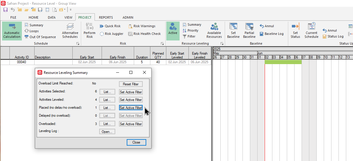The image size is (353, 161).
Task: Open Risk Juggler
Action: click(x=111, y=34)
